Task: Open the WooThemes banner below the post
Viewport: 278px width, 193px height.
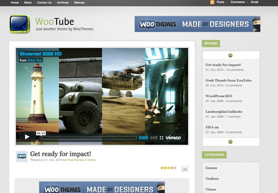Action: coord(102,187)
